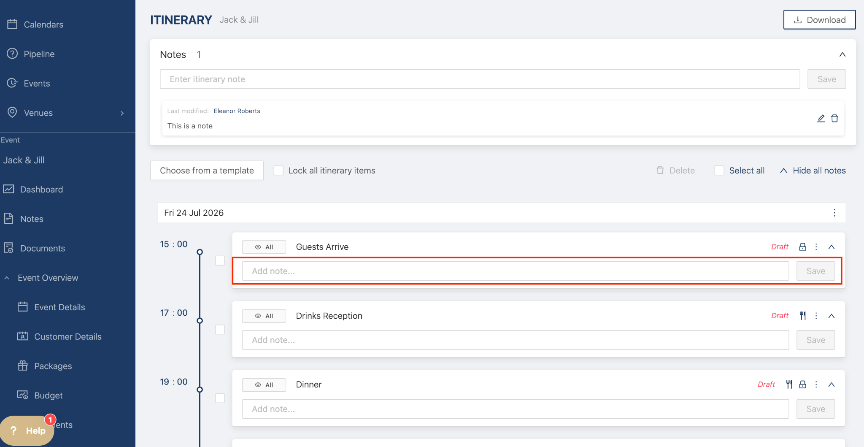Screen dimensions: 864x447
Task: Open the options menu for Fri 24 Jul 2026
Action: (834, 213)
